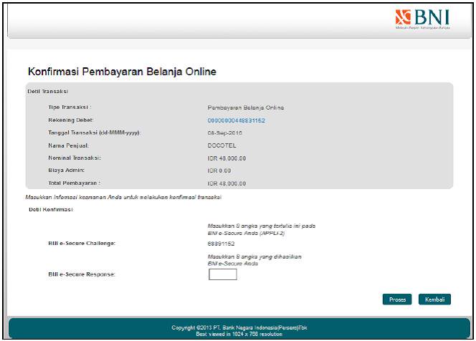Select the Total Pembayaran amount value
Image resolution: width=476 pixels, height=341 pixels.
point(227,183)
